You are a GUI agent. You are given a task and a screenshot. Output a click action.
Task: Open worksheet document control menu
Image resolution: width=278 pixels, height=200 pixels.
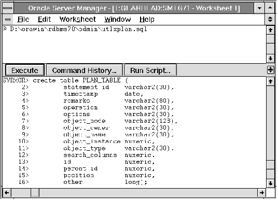click(8, 19)
